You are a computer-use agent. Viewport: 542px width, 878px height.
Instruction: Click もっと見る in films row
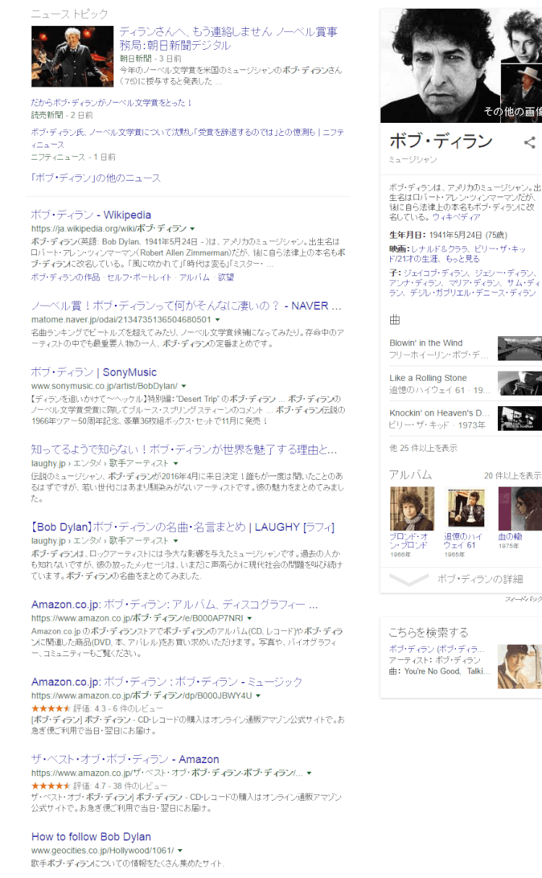pyautogui.click(x=463, y=259)
